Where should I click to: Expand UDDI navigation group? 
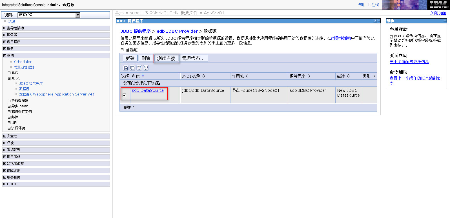click(x=5, y=184)
